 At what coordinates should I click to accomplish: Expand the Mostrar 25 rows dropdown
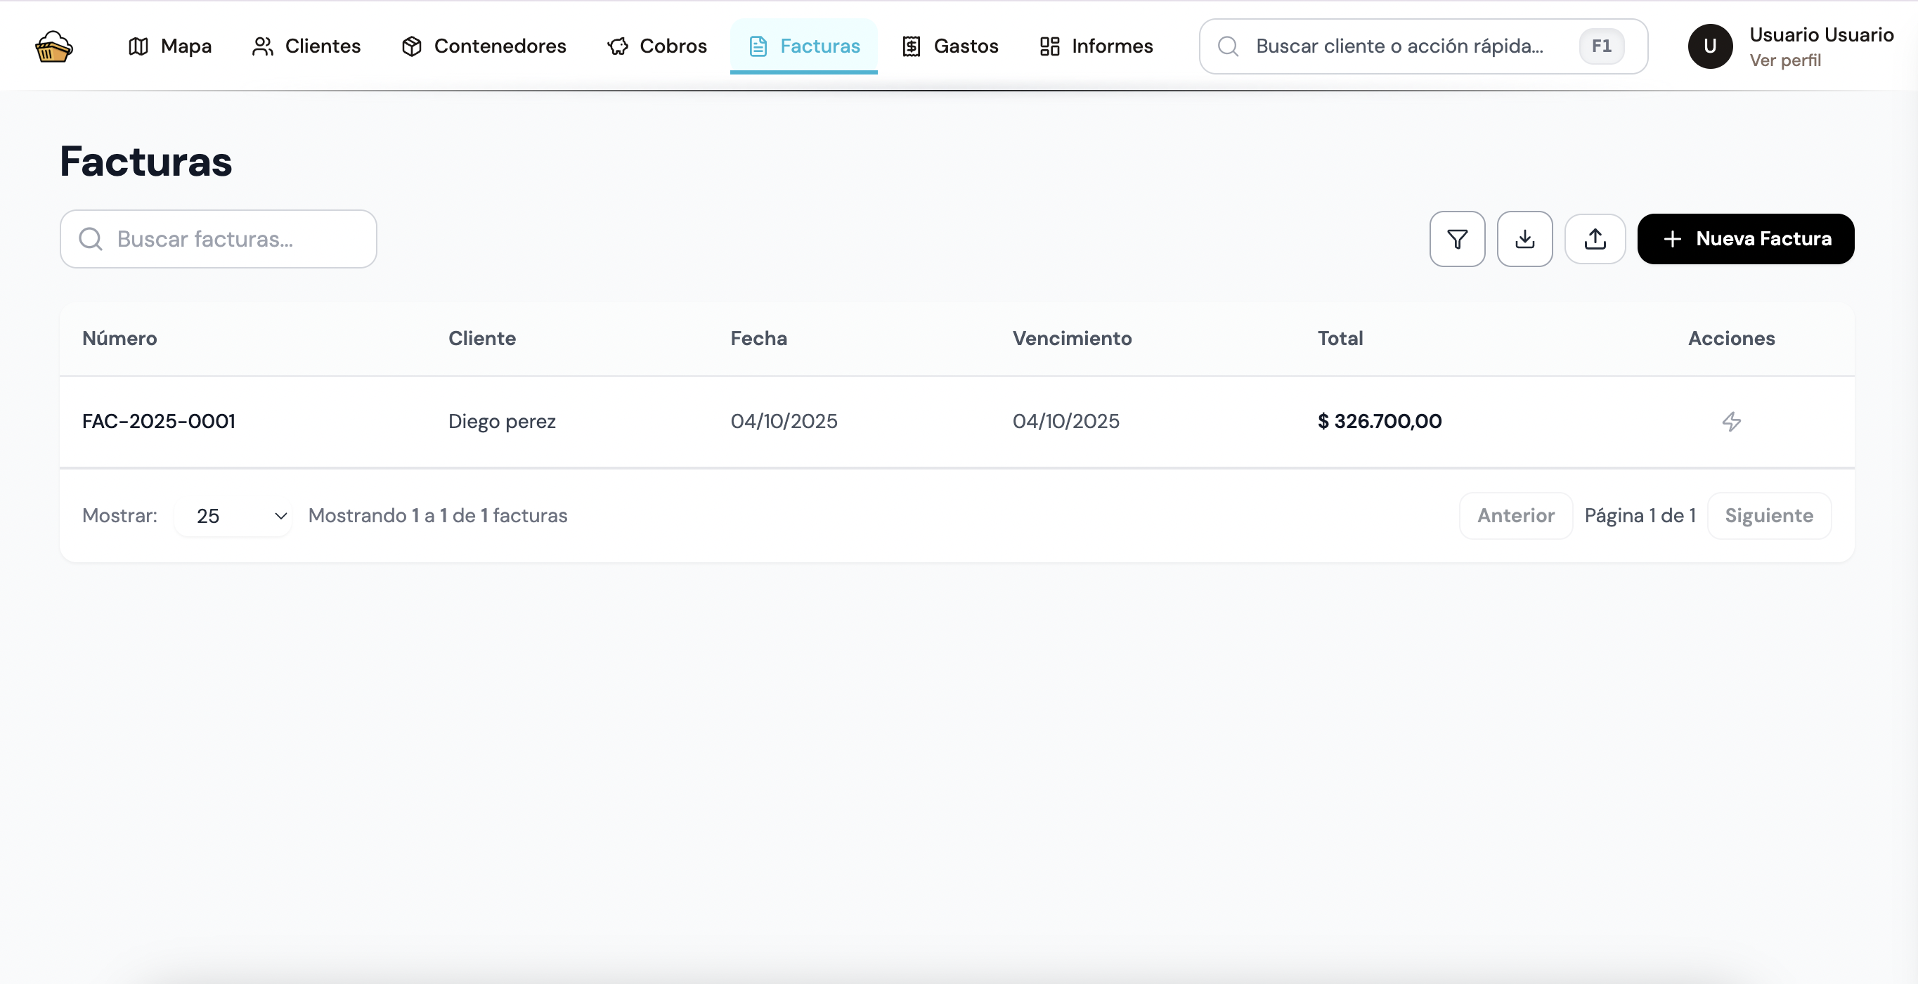pos(234,516)
